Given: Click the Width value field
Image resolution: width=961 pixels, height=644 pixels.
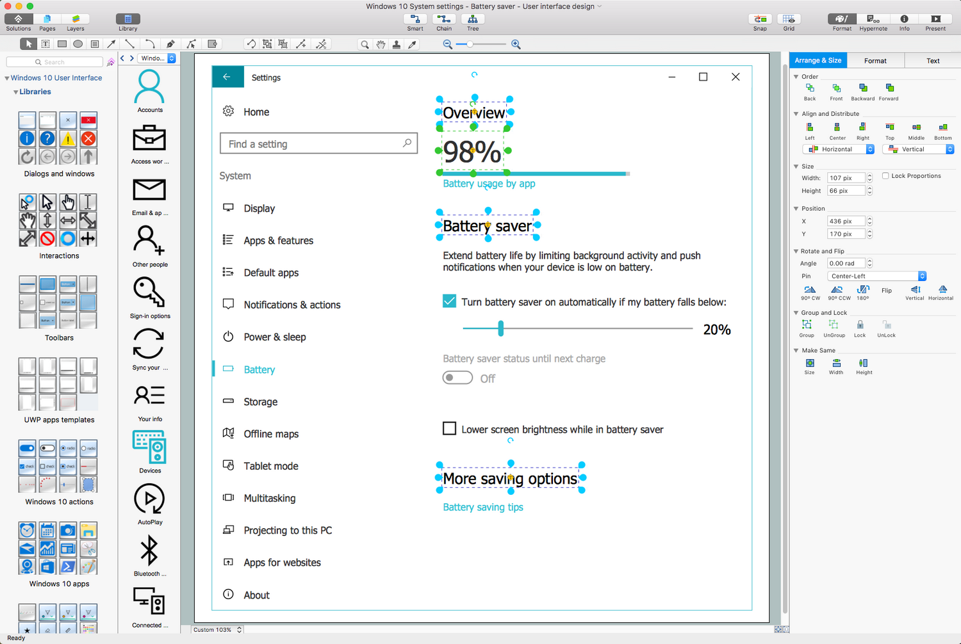Looking at the screenshot, I should pos(846,178).
